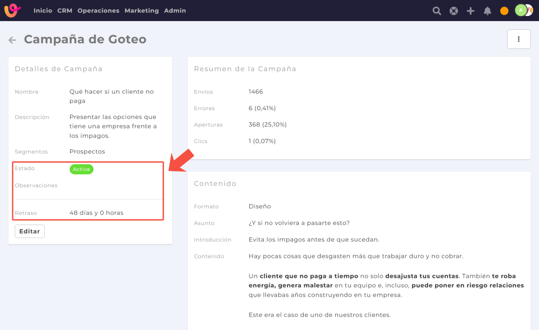
Task: Open the notifications bell
Action: click(487, 11)
